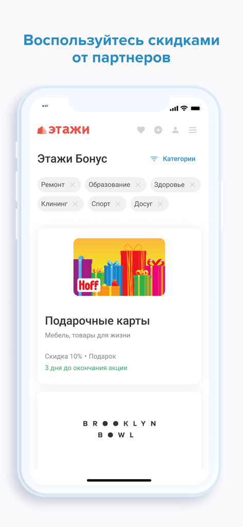Tap the filter lines icon beside Категории

154,159
